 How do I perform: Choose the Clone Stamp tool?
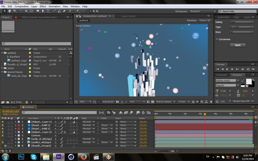[59, 11]
